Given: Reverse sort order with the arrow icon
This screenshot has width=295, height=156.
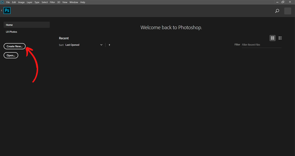Looking at the screenshot, I should coord(109,45).
